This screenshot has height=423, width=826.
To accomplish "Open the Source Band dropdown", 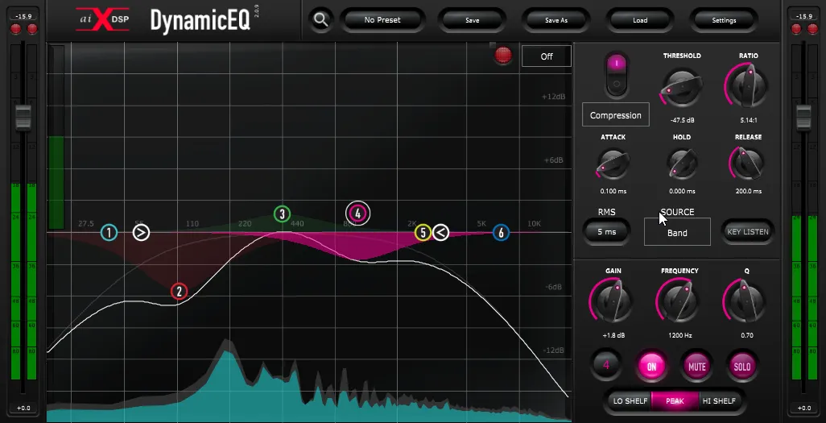I will coord(677,232).
